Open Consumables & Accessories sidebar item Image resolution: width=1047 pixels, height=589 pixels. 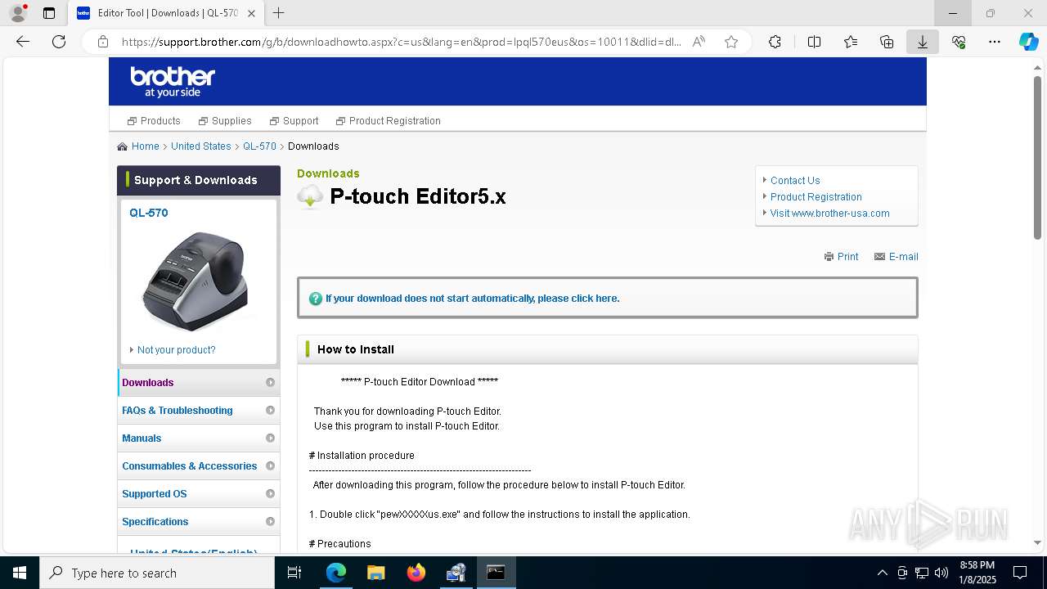[199, 466]
